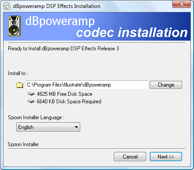Click the disk icon next to Disk Space Required
This screenshot has height=170, width=194.
[x=31, y=101]
